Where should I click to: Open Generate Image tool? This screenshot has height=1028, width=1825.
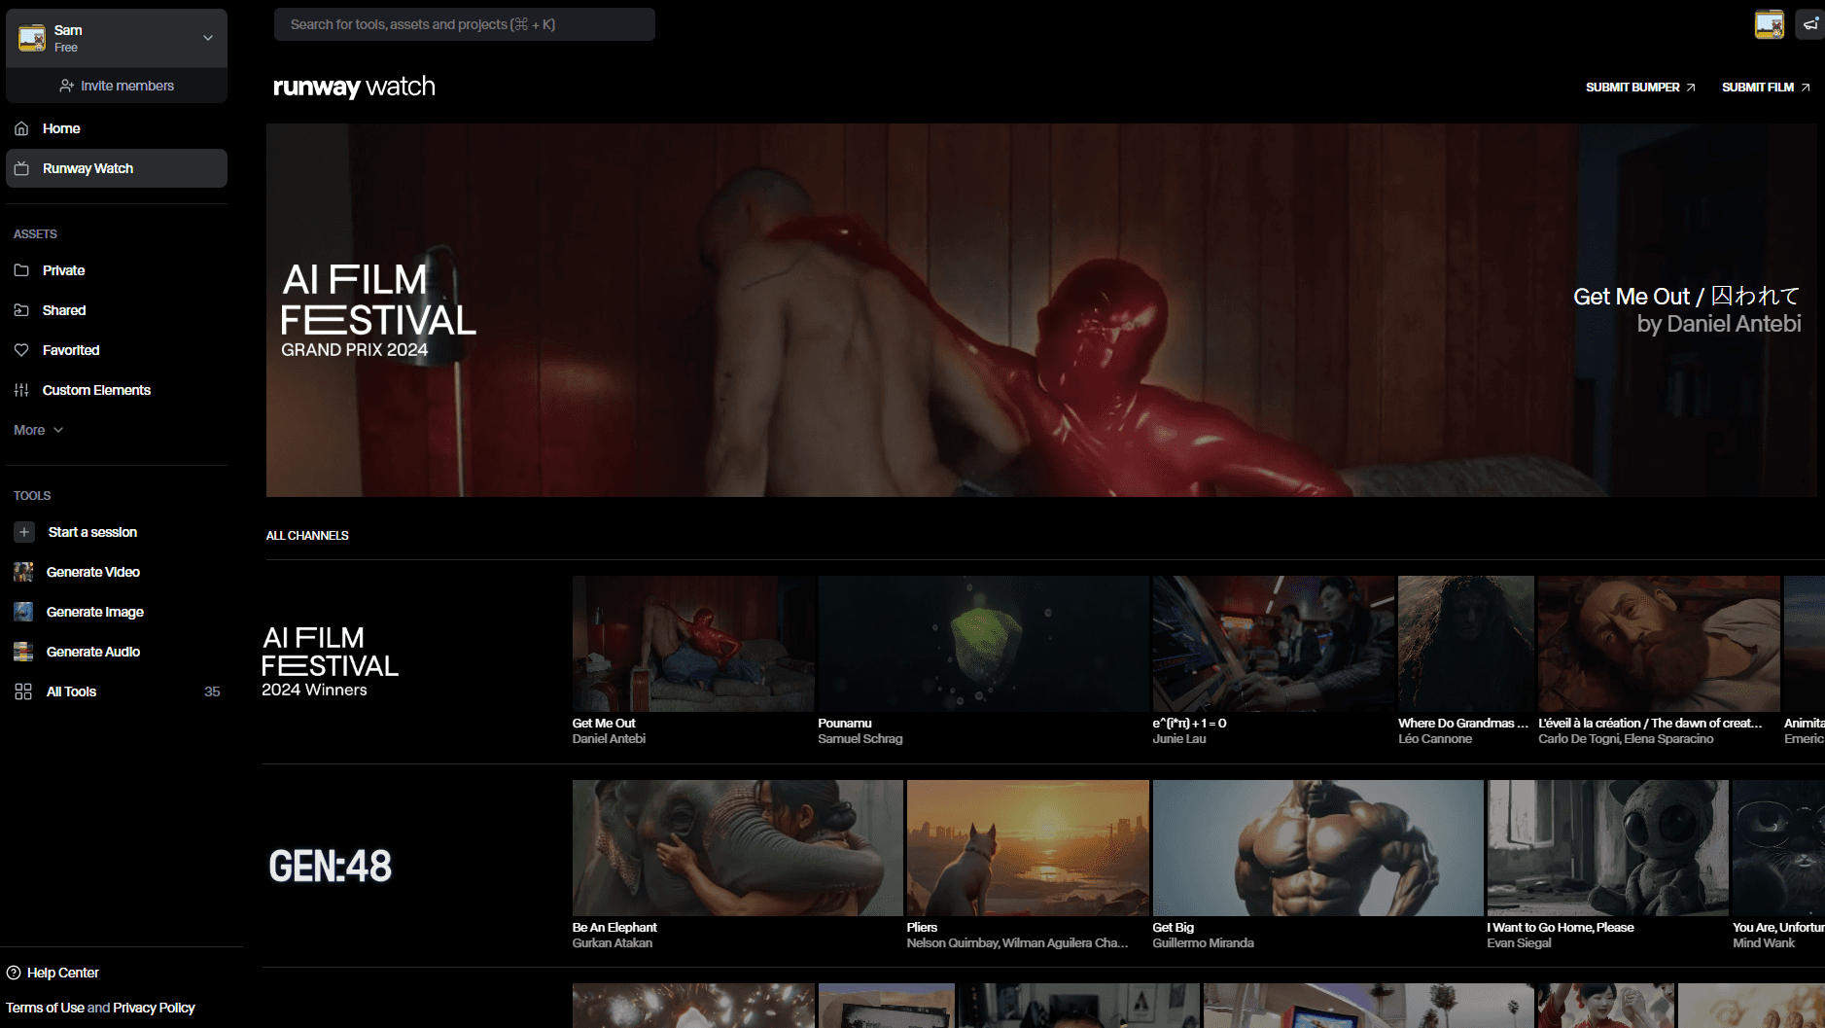click(117, 612)
